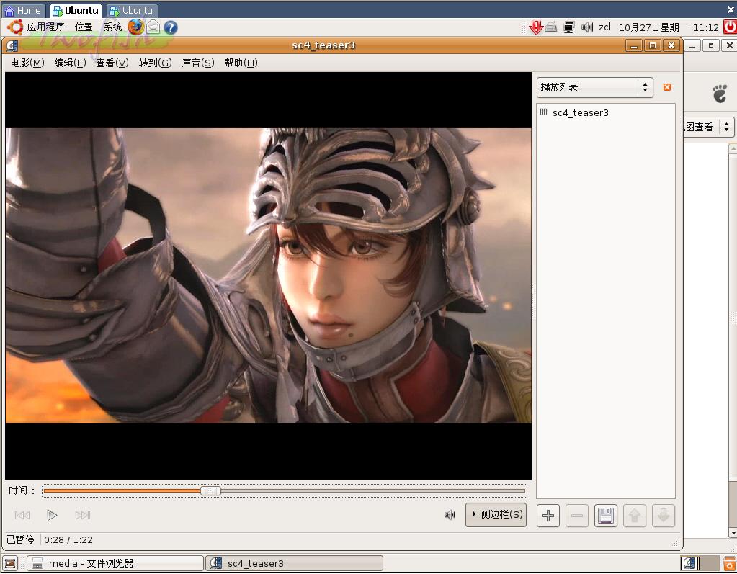The height and width of the screenshot is (574, 737).
Task: Click the time seek slider handle
Action: point(210,491)
